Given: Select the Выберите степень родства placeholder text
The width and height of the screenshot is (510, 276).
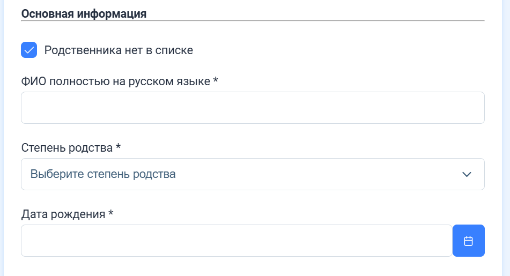Looking at the screenshot, I should pos(103,174).
